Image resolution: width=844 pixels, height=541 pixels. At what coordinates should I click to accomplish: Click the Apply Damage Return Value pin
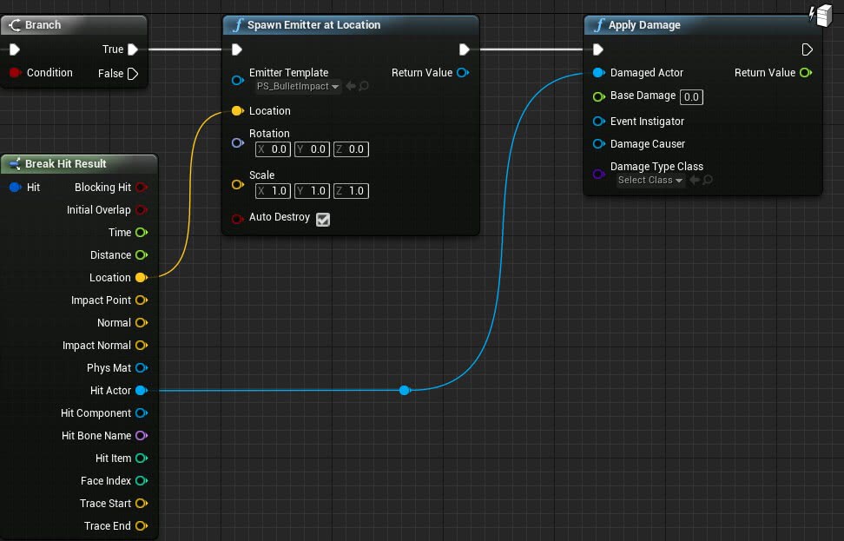point(806,73)
